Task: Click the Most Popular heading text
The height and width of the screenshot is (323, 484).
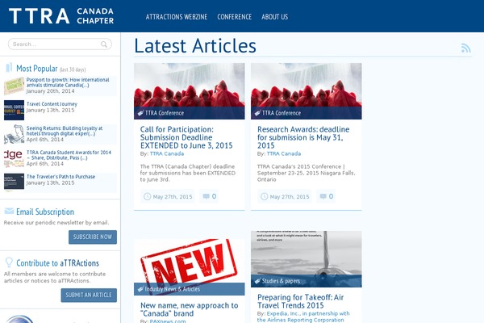Action: 37,69
